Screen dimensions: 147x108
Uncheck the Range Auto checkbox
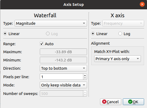[x=42, y=44]
